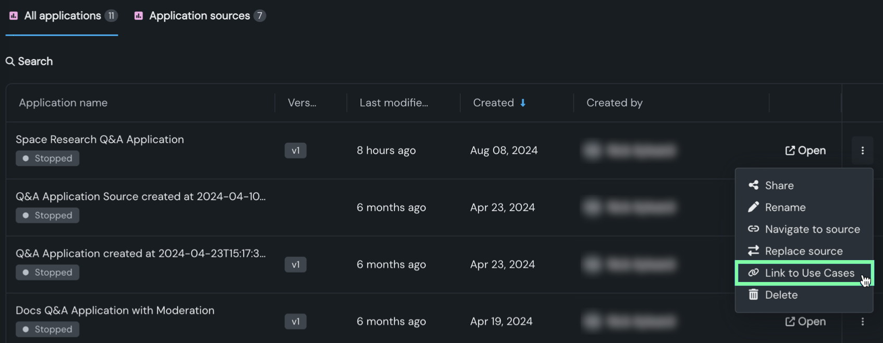
Task: Open kebab menu for Docs Q&A row
Action: (863, 322)
